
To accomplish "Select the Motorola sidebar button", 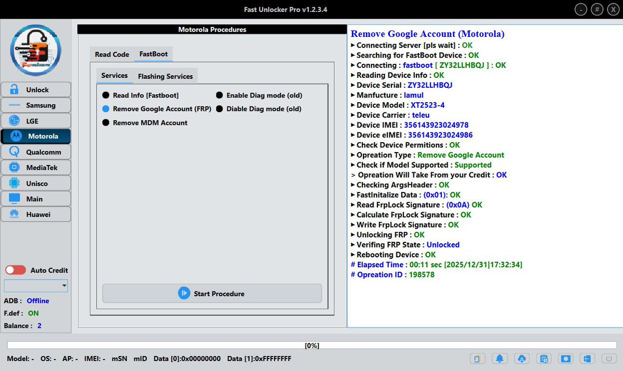I will (36, 136).
